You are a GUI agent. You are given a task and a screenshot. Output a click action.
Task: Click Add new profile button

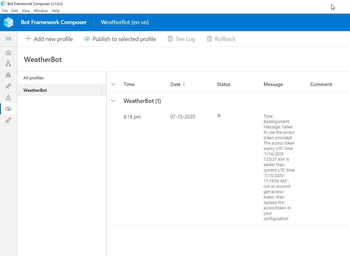point(49,39)
